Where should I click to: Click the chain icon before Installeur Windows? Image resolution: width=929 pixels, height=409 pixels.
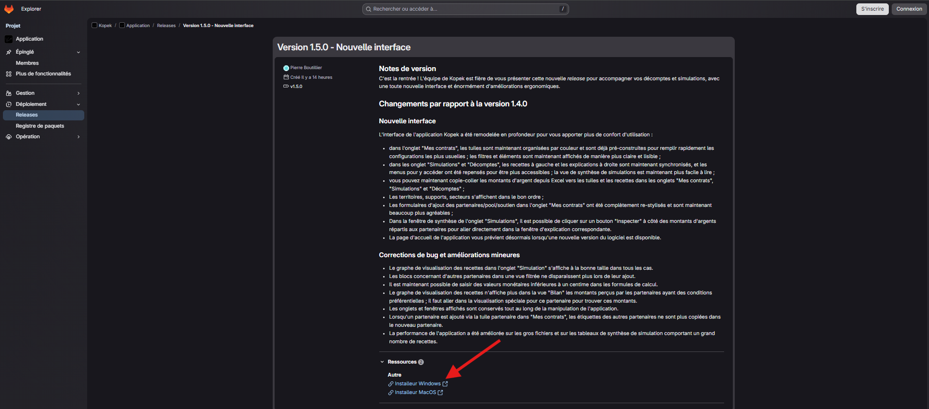pyautogui.click(x=391, y=384)
